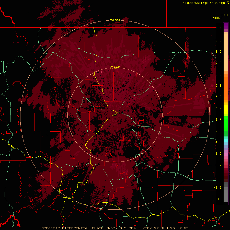Click the 8.2 value on the color scale
This screenshot has height=230, width=230.
click(x=218, y=52)
